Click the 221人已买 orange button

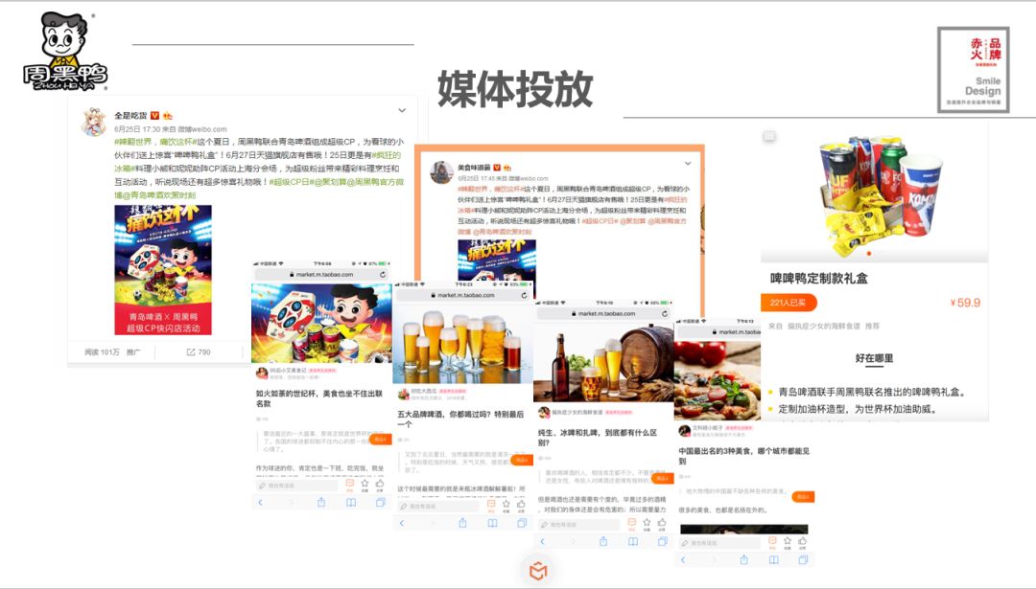click(x=789, y=303)
